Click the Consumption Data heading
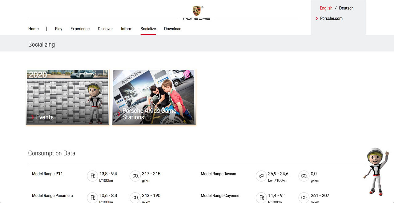 coord(52,153)
